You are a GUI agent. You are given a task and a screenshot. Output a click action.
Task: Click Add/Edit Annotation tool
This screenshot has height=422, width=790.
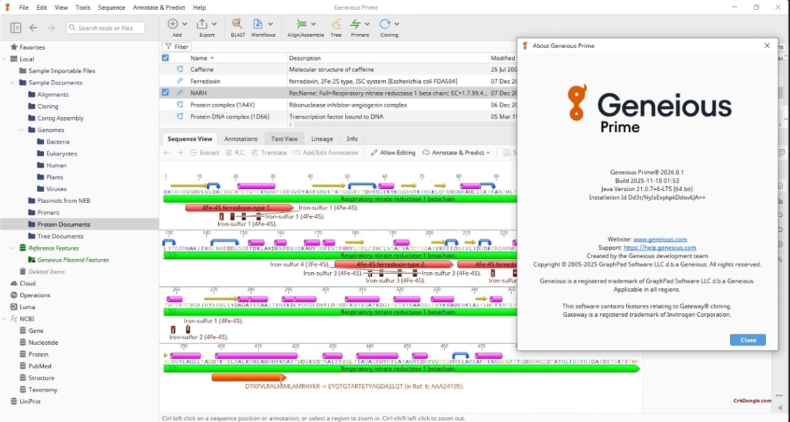coord(326,152)
